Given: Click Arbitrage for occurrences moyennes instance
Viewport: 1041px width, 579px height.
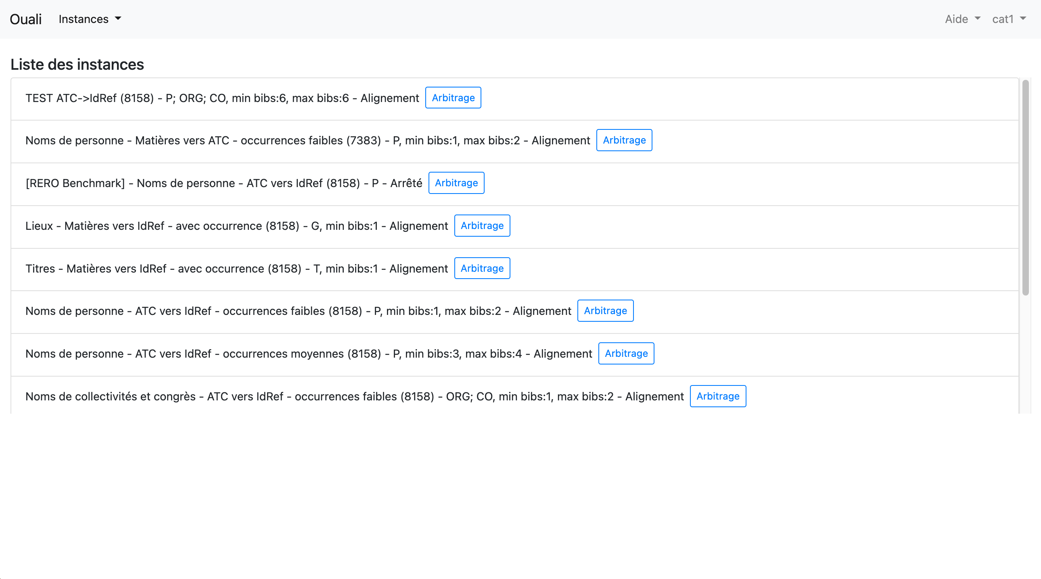Looking at the screenshot, I should click(626, 354).
